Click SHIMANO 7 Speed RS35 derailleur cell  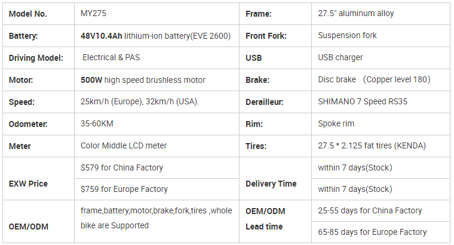[381, 102]
